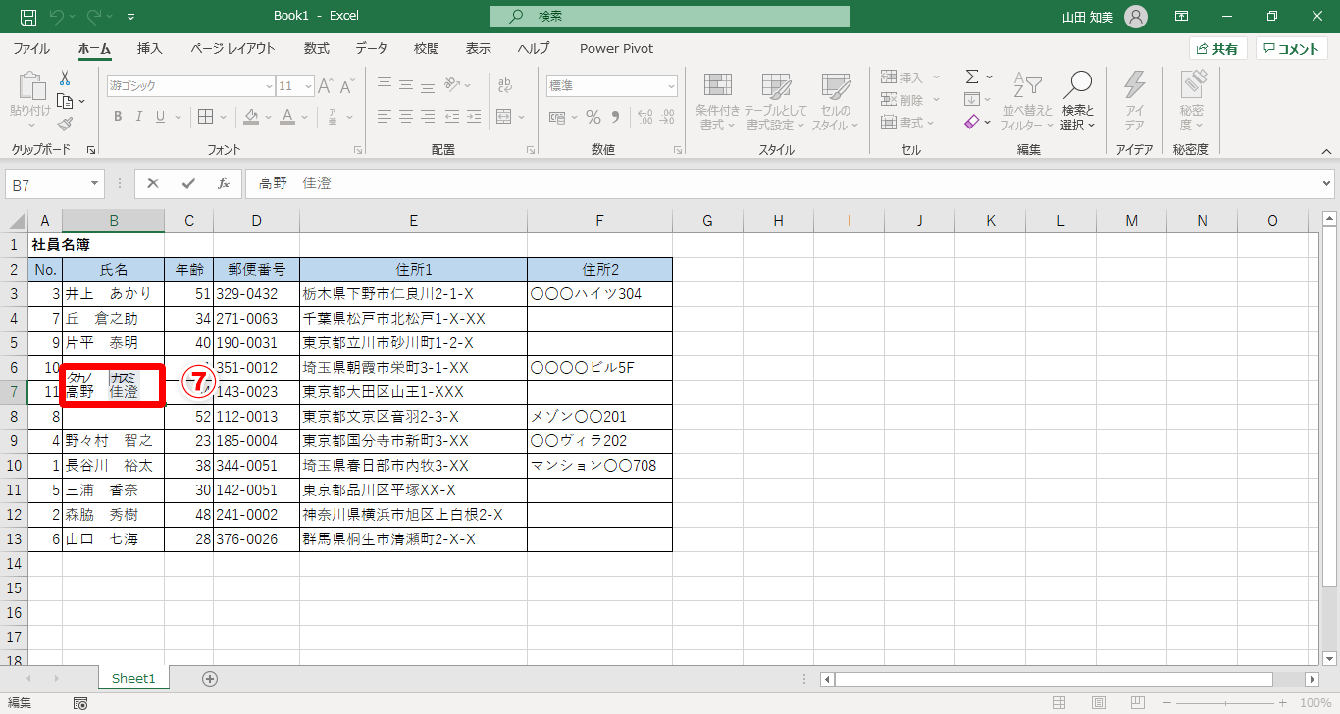Click the Increase Decimal icon
This screenshot has width=1340, height=714.
tap(644, 117)
